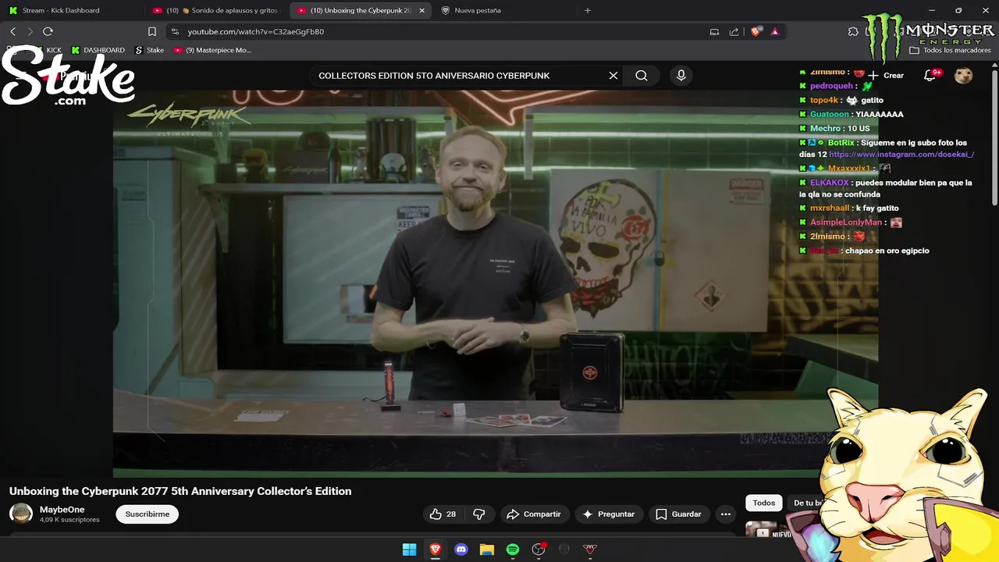Like the video with thumbs up
Viewport: 999px width, 562px height.
click(443, 514)
